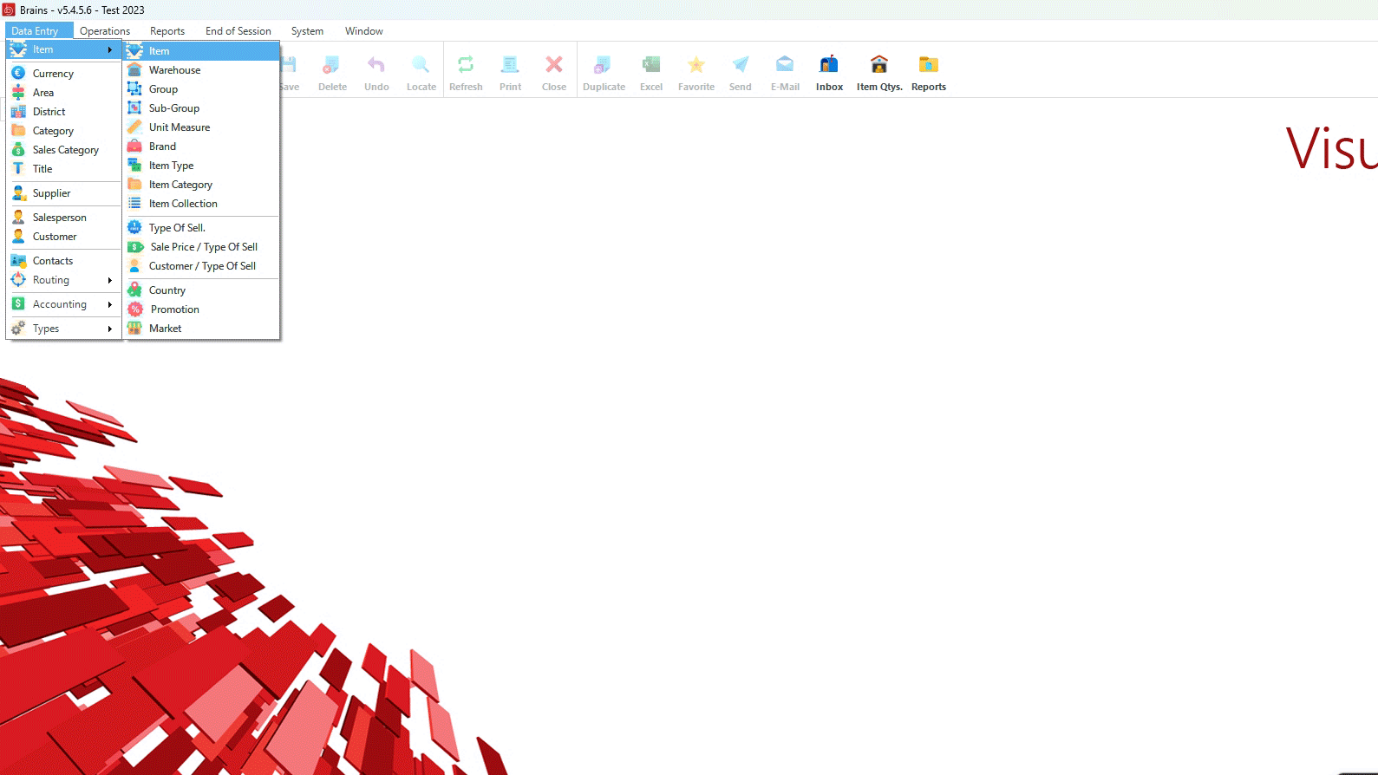Click the Undo toolbar button

376,73
